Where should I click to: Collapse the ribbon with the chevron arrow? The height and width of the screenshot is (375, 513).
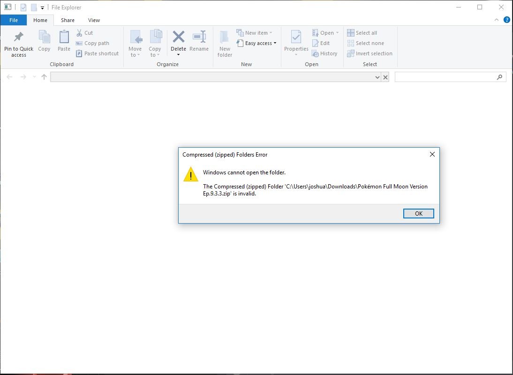(497, 20)
